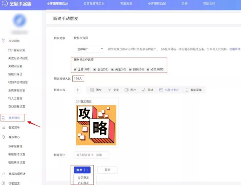Select 定时群发 from the dropdown menu

tap(83, 183)
